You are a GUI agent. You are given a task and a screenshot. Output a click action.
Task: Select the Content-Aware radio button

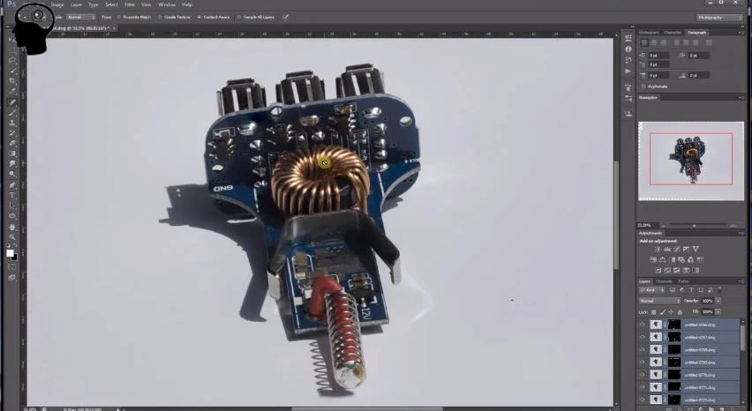click(199, 18)
